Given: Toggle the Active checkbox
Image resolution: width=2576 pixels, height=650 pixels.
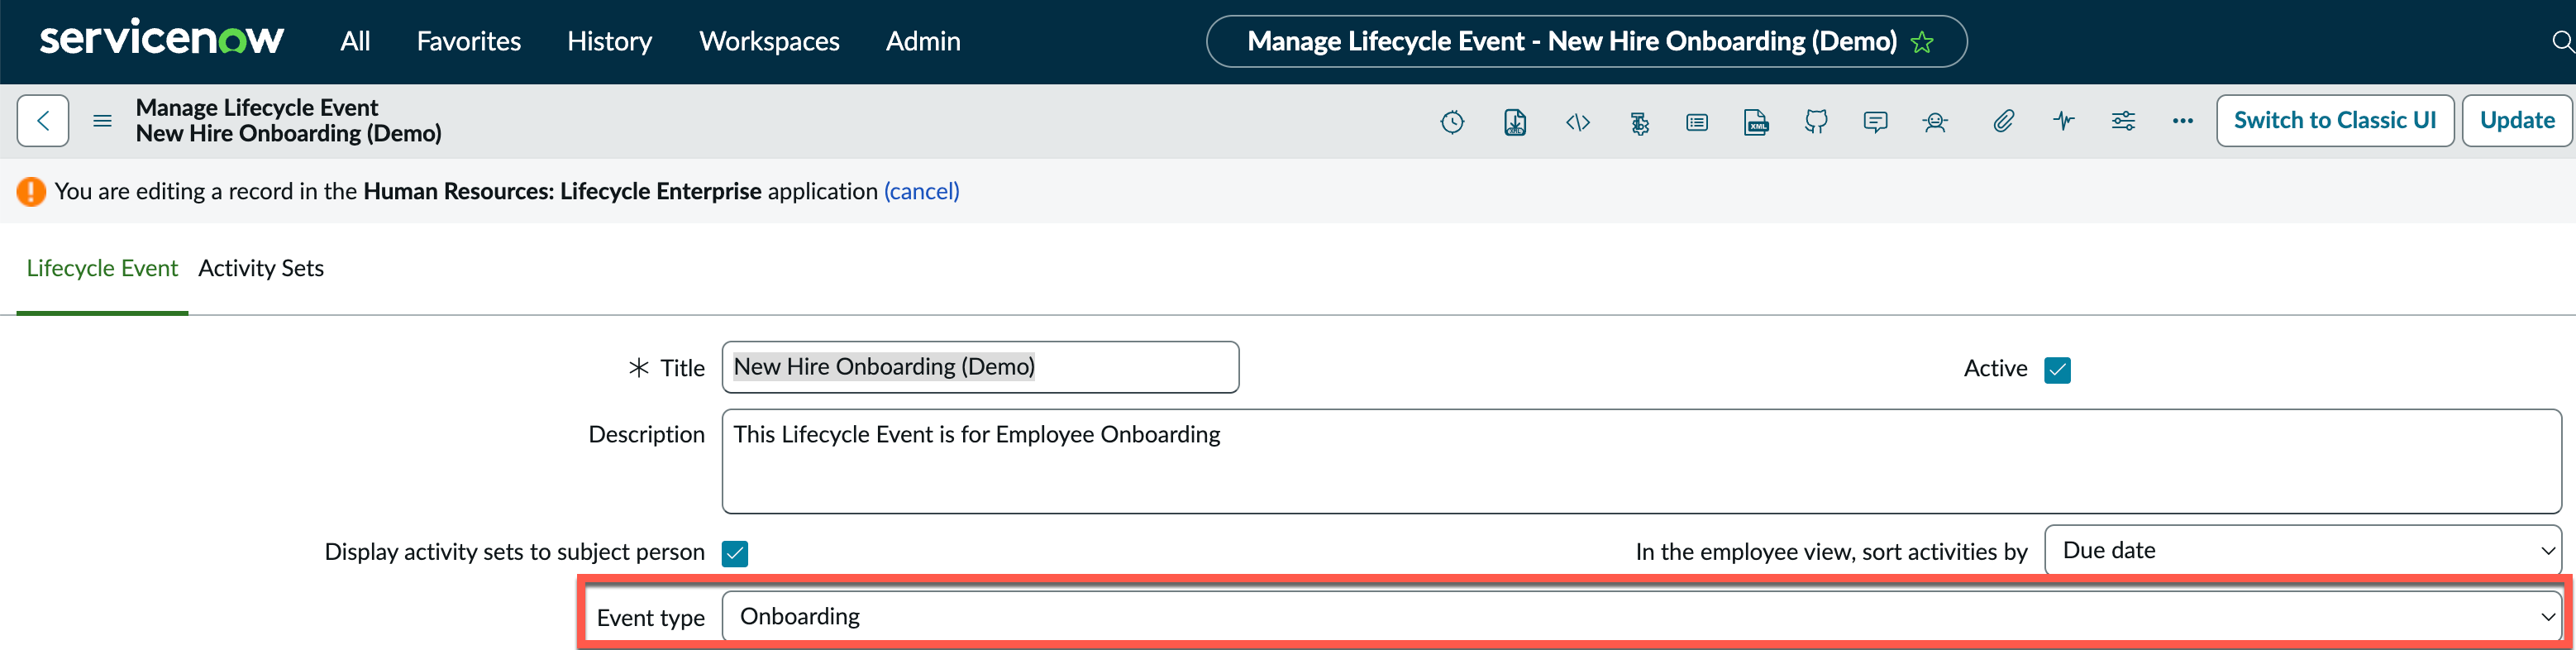Looking at the screenshot, I should [2057, 370].
